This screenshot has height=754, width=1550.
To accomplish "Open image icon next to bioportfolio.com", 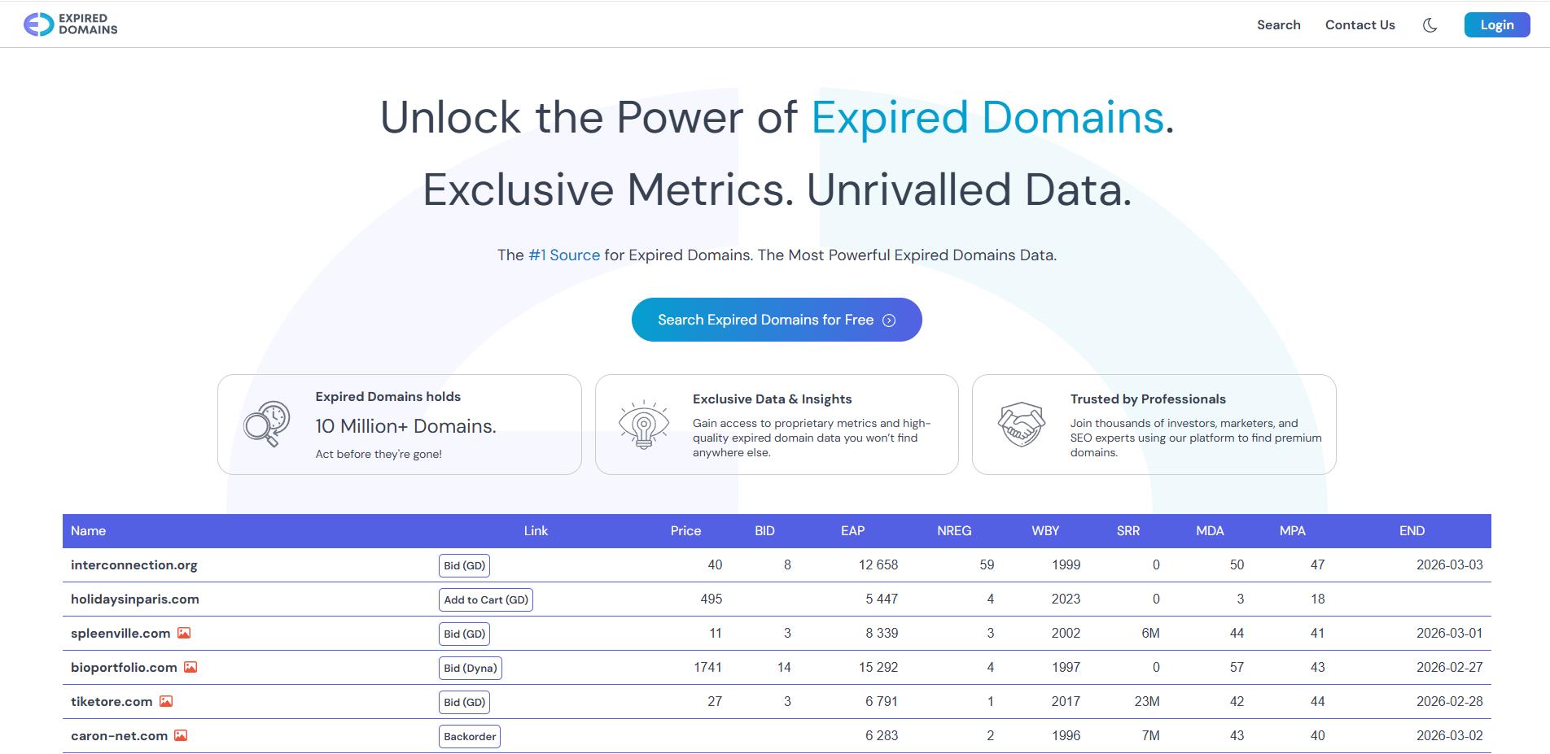I will point(190,667).
